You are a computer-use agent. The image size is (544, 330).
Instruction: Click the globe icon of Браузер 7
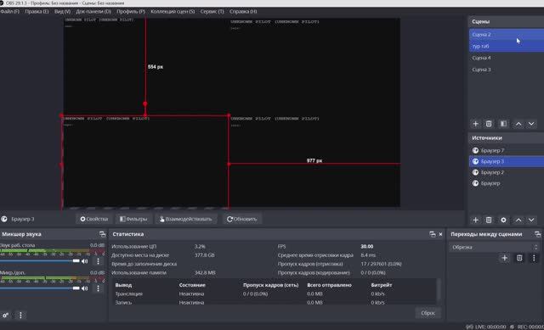coord(475,150)
